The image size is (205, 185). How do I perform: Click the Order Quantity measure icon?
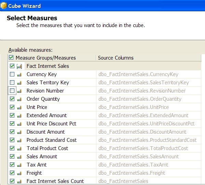point(19,99)
